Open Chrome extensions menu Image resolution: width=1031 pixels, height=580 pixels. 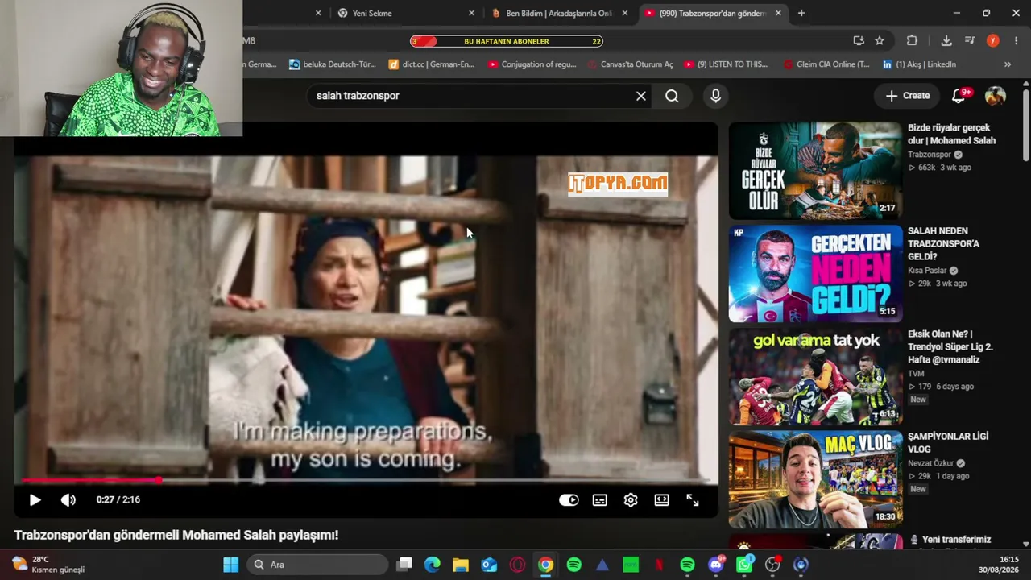pyautogui.click(x=912, y=40)
